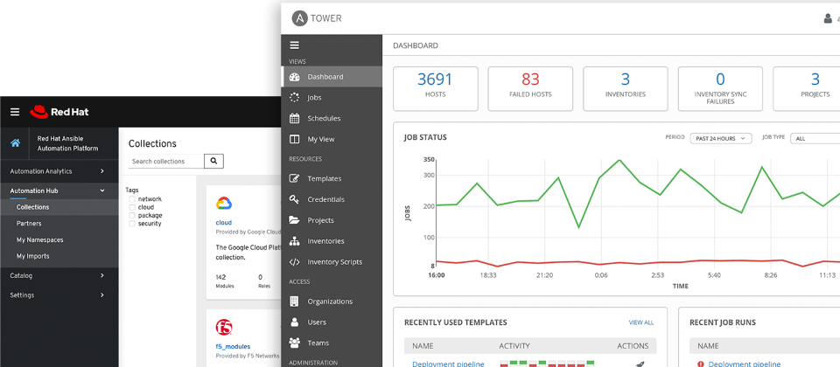Click the Ansible Tower logo
Image resolution: width=840 pixels, height=367 pixels.
tap(317, 18)
